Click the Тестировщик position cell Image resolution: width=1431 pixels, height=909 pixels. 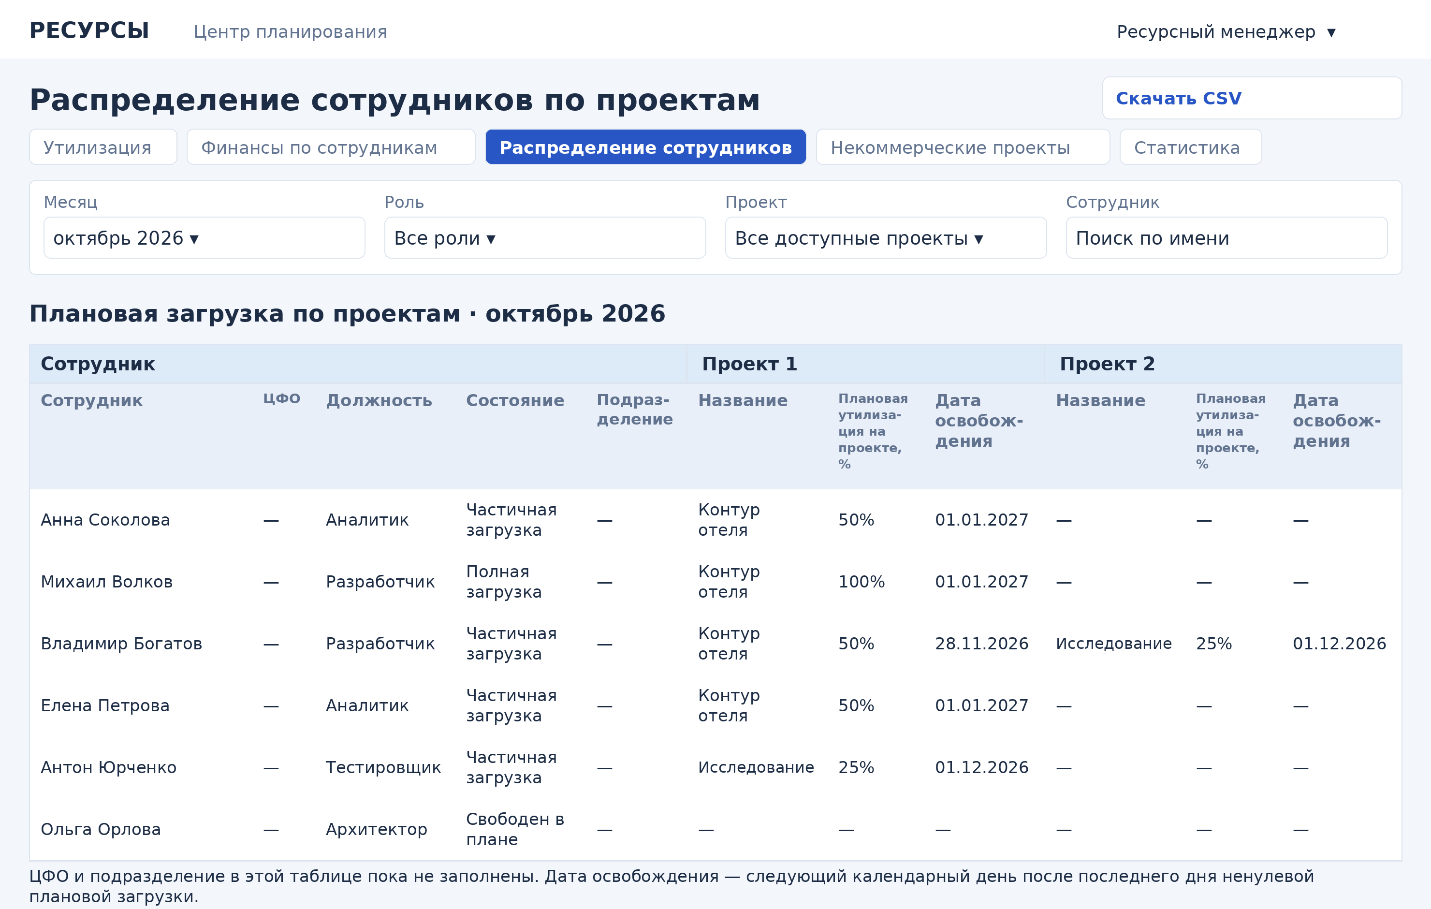(x=383, y=767)
